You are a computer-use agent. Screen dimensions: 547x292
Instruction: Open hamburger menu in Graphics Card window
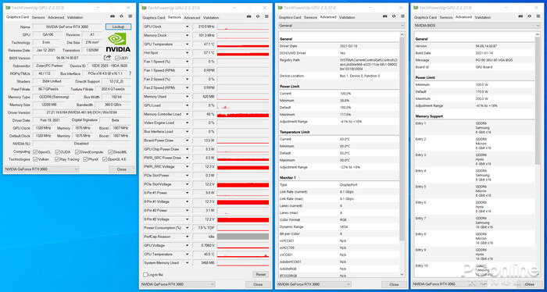[130, 16]
